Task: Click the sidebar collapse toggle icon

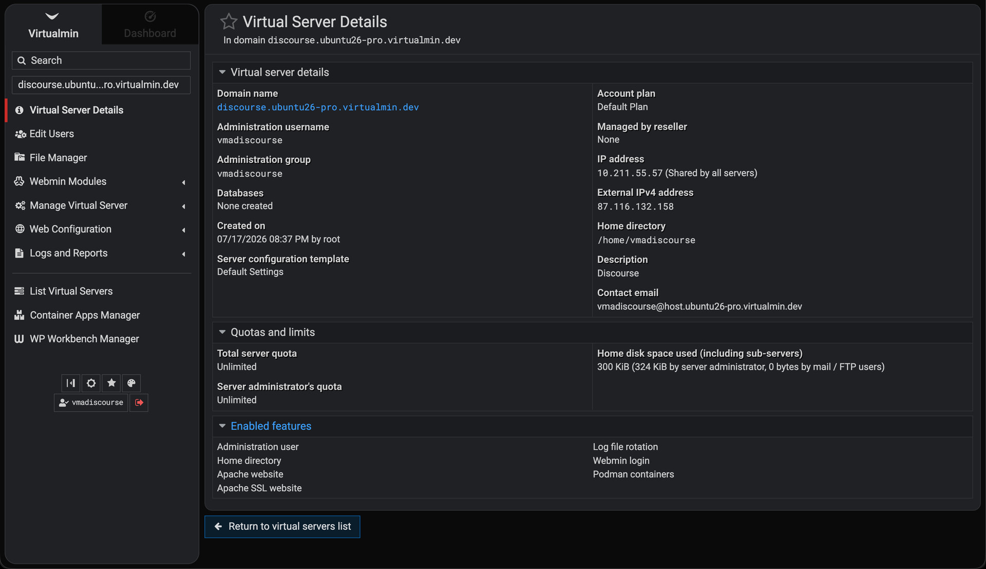Action: 71,383
